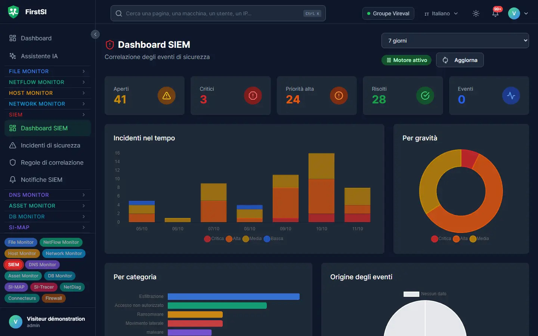The height and width of the screenshot is (336, 538).
Task: Click the refresh icon in Aggiorna button
Action: pos(445,60)
